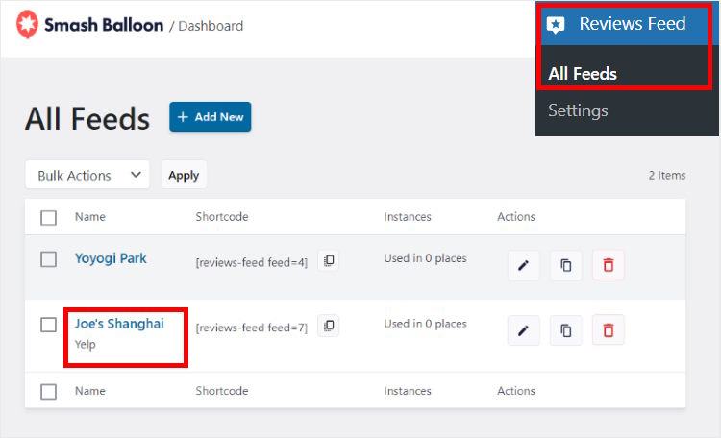This screenshot has width=721, height=438.
Task: Open the All Feeds menu item
Action: (583, 74)
